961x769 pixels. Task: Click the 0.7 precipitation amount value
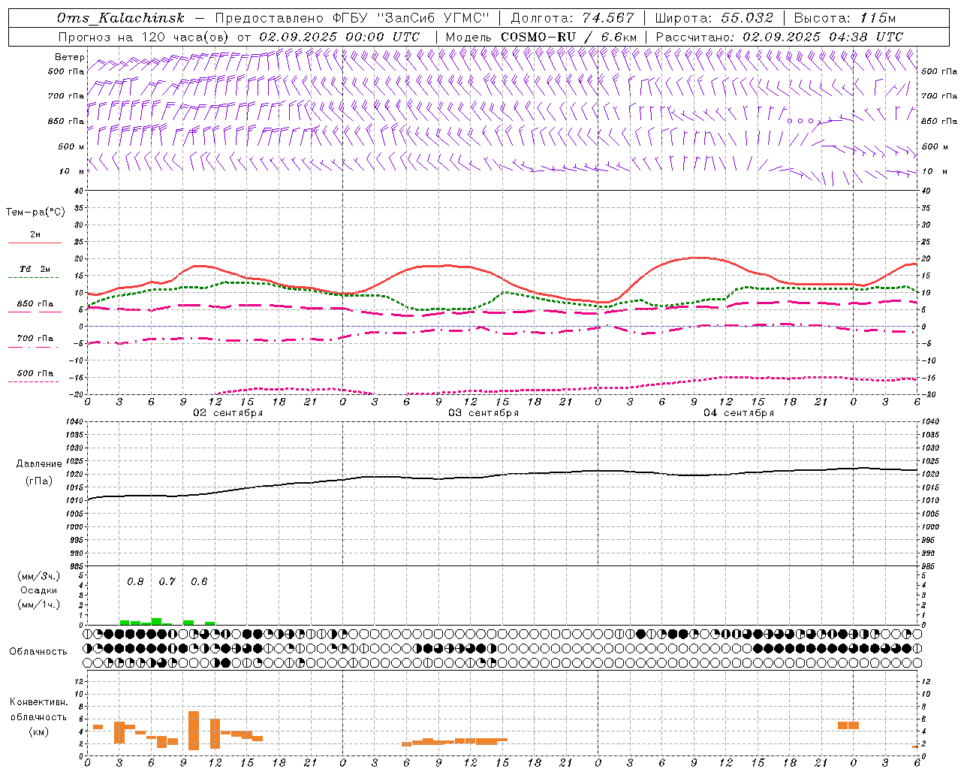click(x=167, y=581)
